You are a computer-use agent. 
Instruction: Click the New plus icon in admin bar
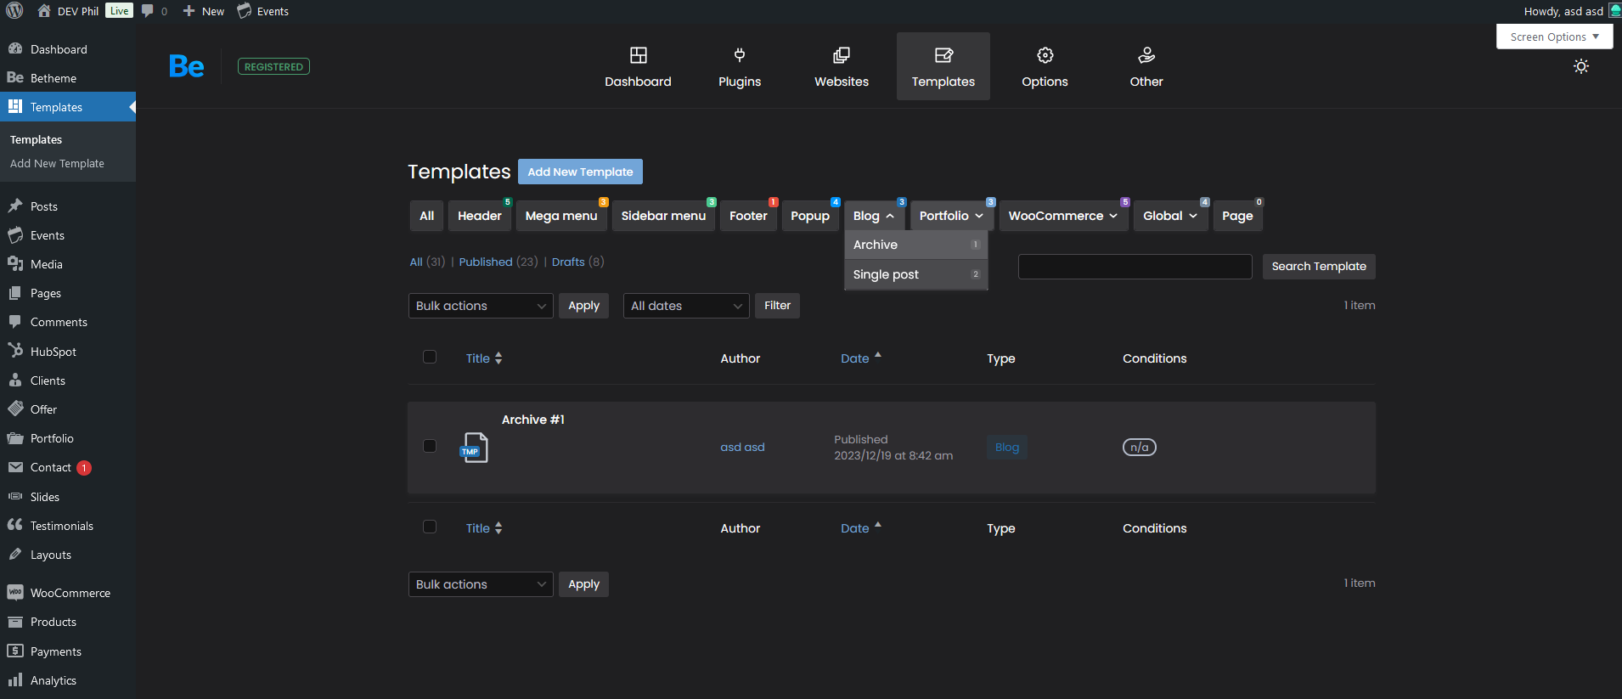point(189,11)
